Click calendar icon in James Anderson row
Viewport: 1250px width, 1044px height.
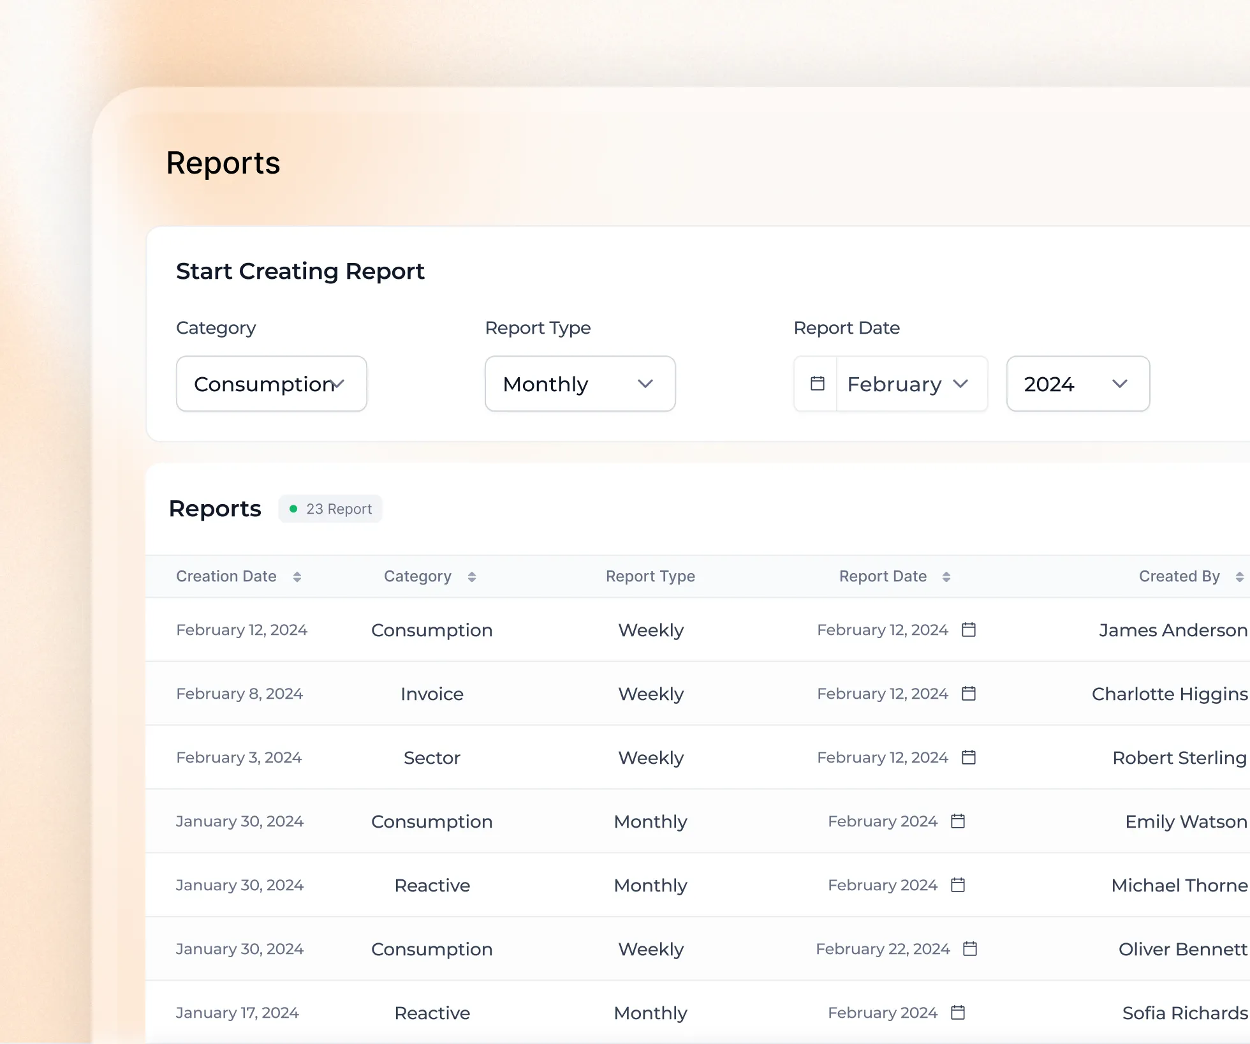[x=969, y=630]
